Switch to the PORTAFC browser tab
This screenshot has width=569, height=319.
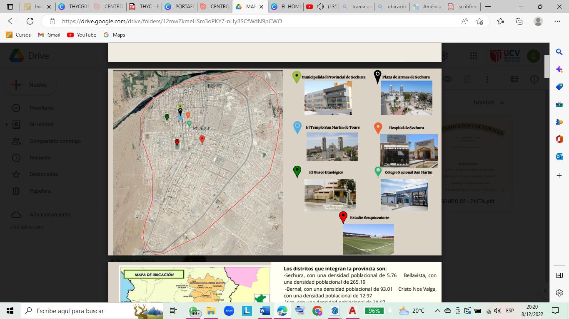pos(180,7)
